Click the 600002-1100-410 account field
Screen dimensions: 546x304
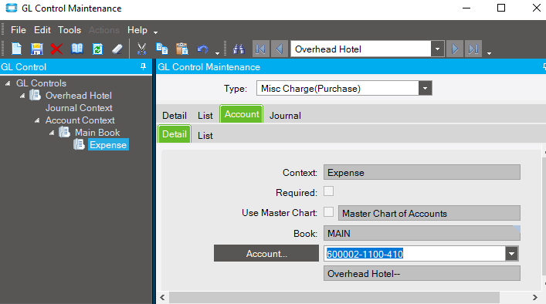click(x=415, y=254)
